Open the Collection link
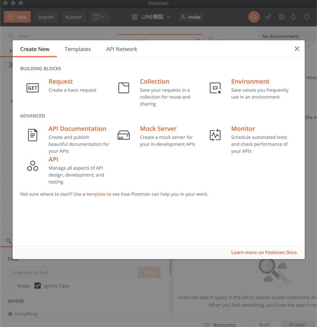The height and width of the screenshot is (327, 317). pos(155,81)
